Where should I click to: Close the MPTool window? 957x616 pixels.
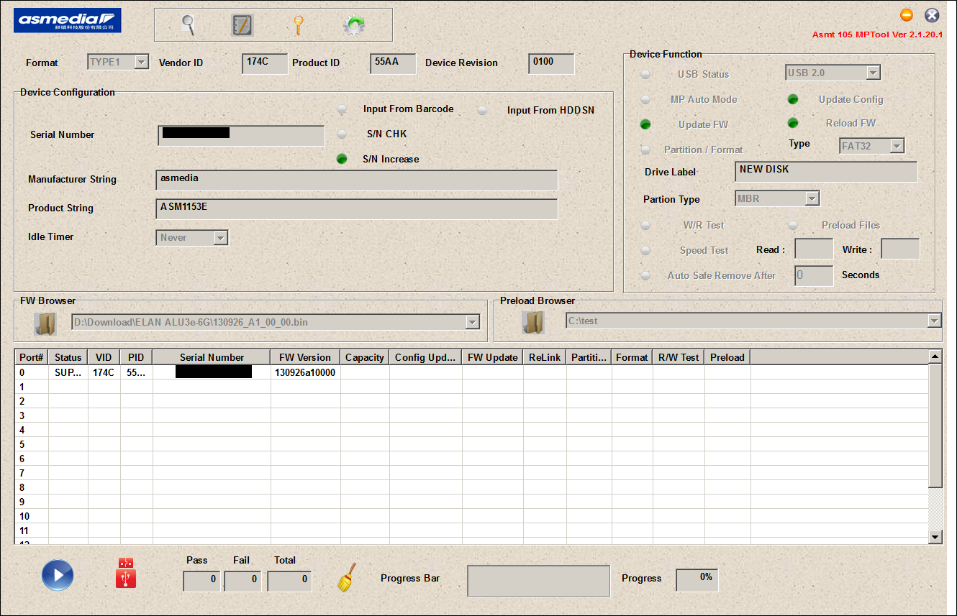[x=932, y=15]
